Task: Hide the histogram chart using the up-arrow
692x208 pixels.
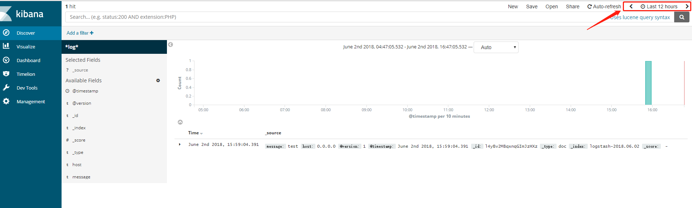Action: click(180, 122)
